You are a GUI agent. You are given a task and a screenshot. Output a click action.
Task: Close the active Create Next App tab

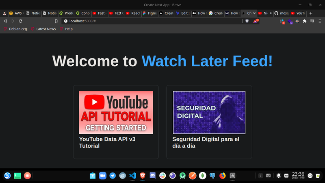coord(254,13)
